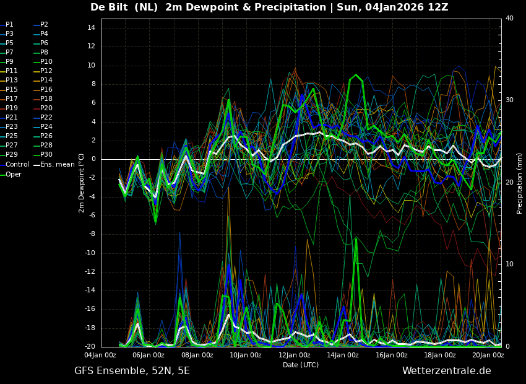
Task: Click the '12Jan 00z' date tick label
Action: [x=294, y=355]
